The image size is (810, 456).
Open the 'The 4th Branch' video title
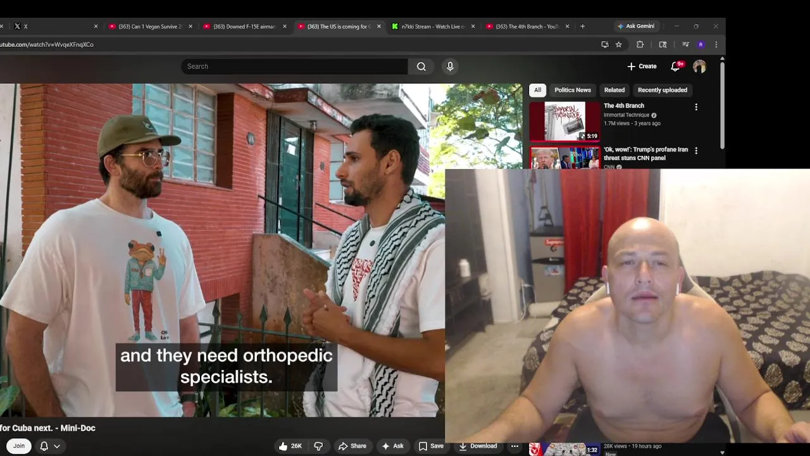(x=624, y=106)
